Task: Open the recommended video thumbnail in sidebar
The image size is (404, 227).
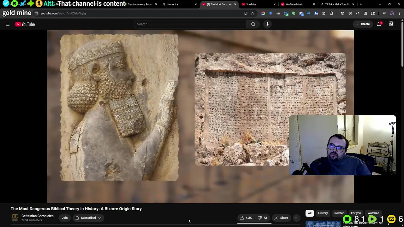Action: pos(323,224)
